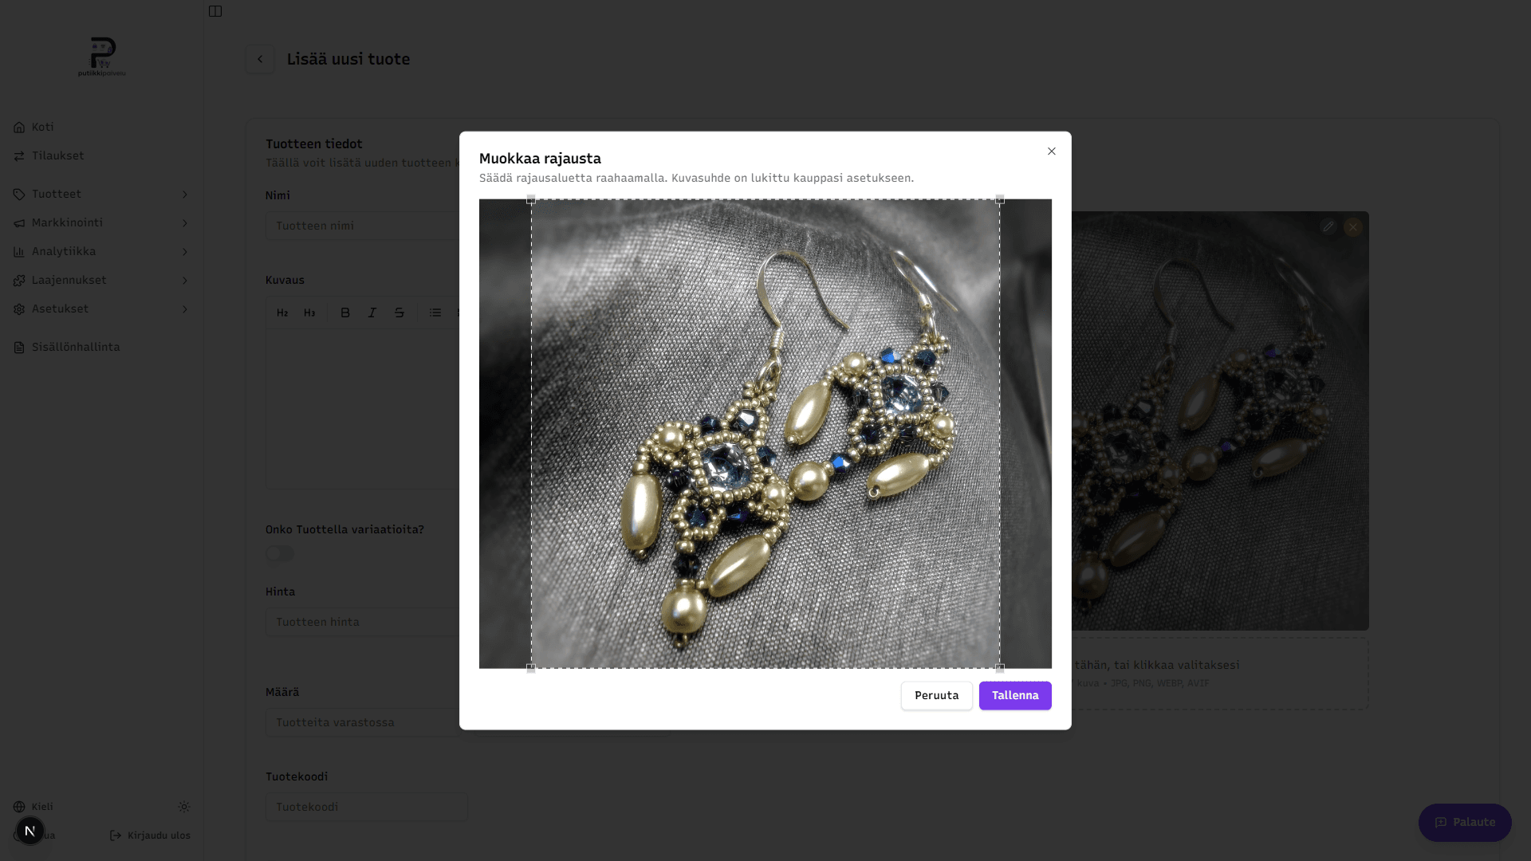
Task: Expand the Analytiikka menu
Action: coord(101,252)
